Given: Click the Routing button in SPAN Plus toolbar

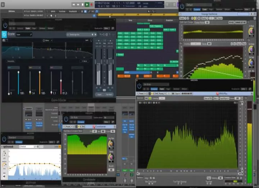Looking at the screenshot, I should tap(162, 93).
